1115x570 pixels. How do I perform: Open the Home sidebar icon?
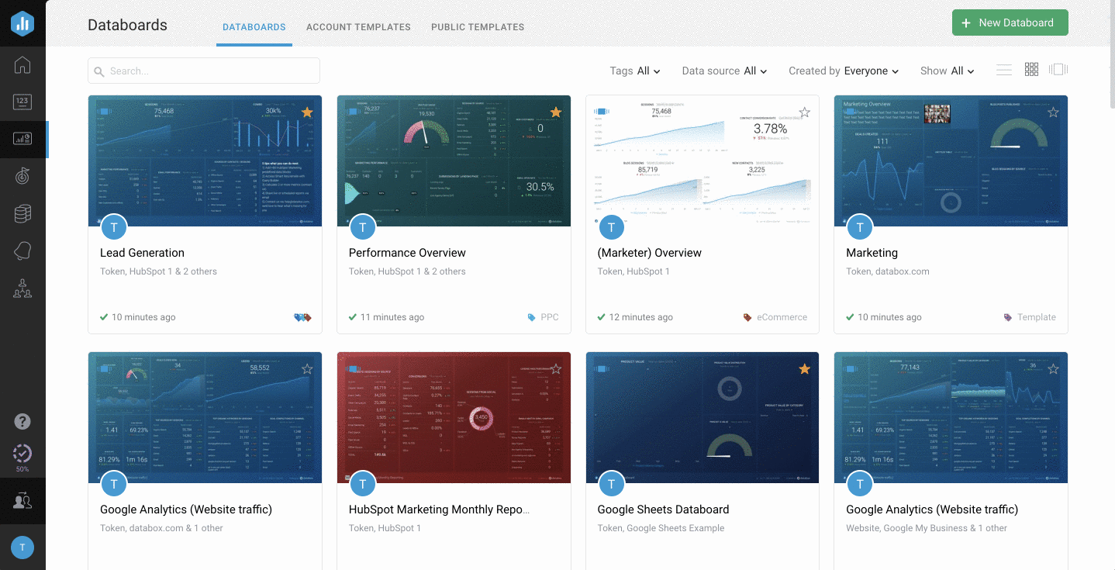(x=22, y=65)
